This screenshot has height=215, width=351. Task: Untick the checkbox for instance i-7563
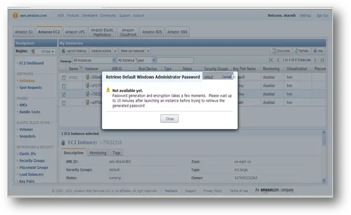point(64,95)
